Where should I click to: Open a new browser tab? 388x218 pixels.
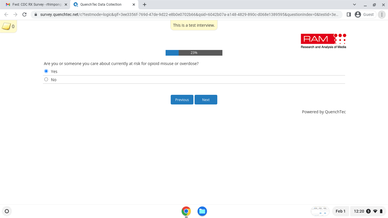[145, 5]
